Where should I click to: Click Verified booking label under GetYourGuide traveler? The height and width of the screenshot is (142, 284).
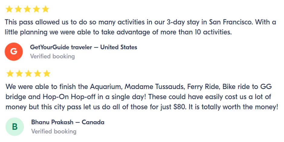click(x=52, y=56)
